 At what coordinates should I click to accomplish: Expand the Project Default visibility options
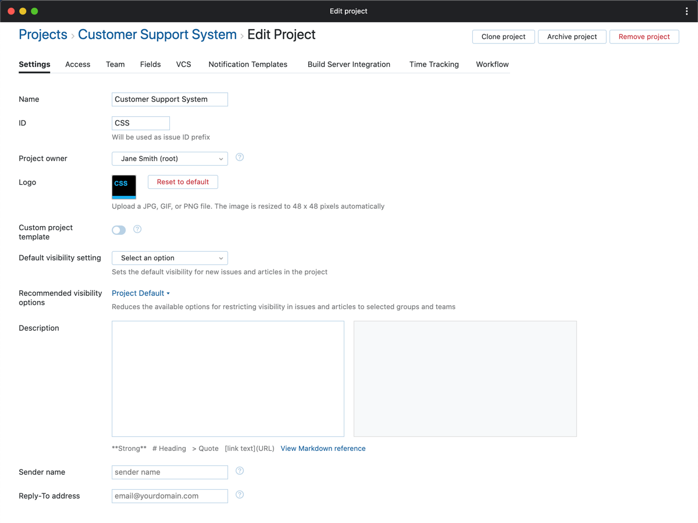click(141, 293)
